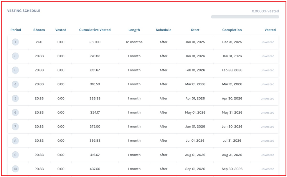Select the period 8 number circle
The width and height of the screenshot is (287, 177).
coord(15,141)
